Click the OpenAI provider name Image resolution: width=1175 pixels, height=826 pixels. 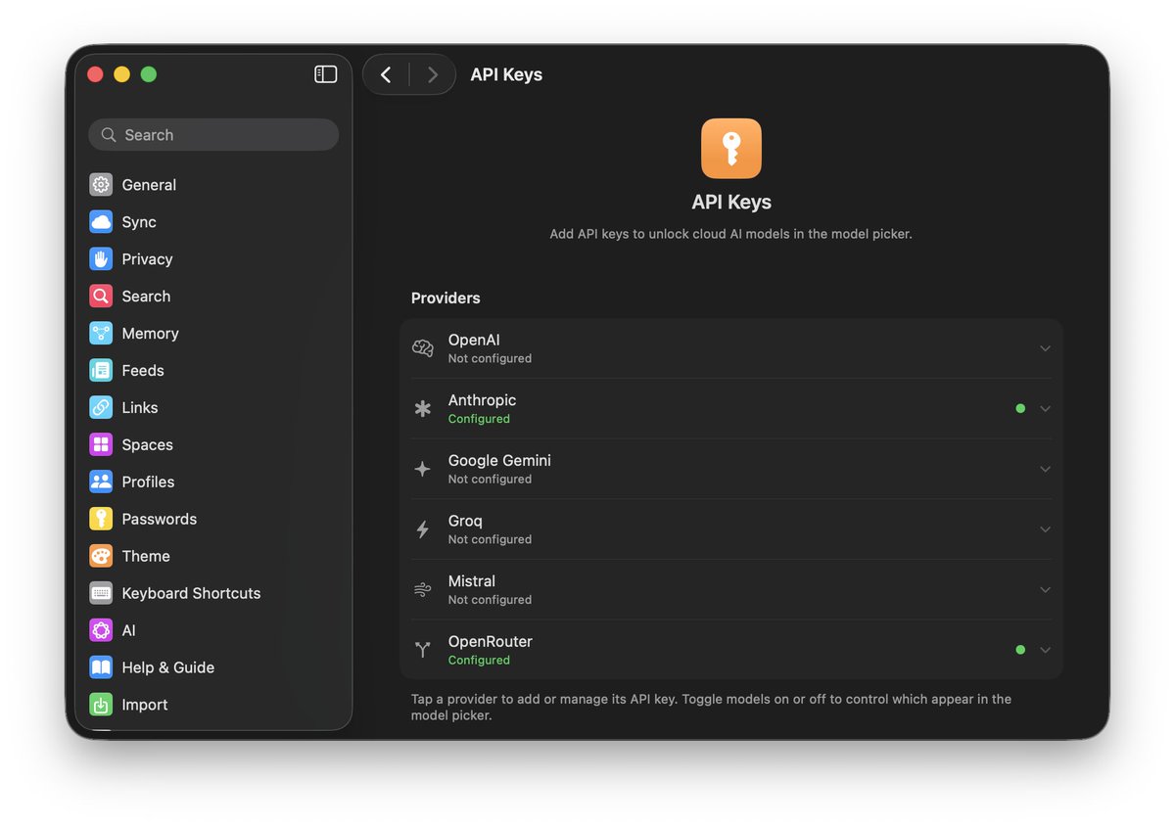click(474, 341)
